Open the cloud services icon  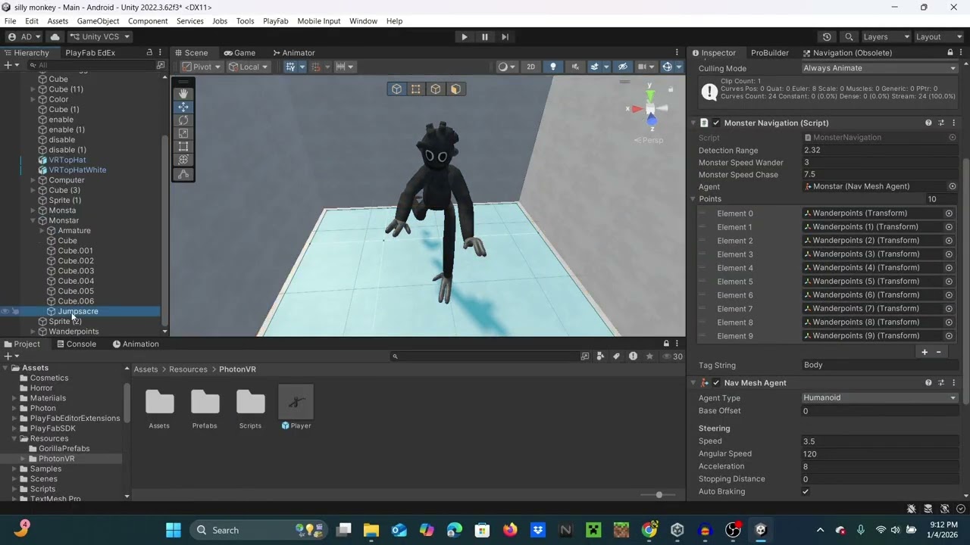click(x=55, y=37)
